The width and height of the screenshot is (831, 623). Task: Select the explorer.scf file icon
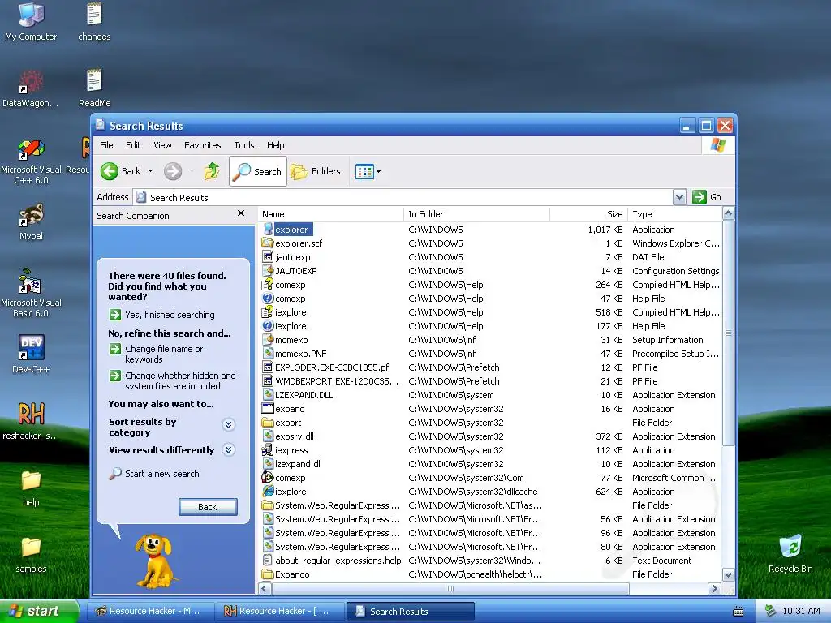tap(268, 243)
